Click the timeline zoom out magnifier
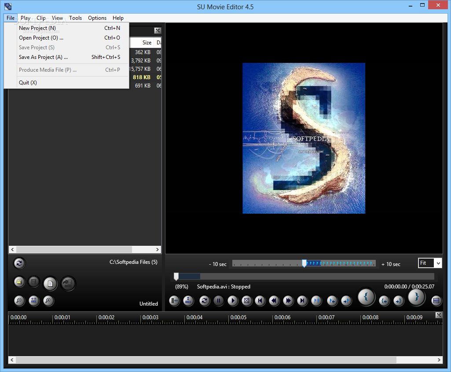This screenshot has height=372, width=451. (x=19, y=301)
